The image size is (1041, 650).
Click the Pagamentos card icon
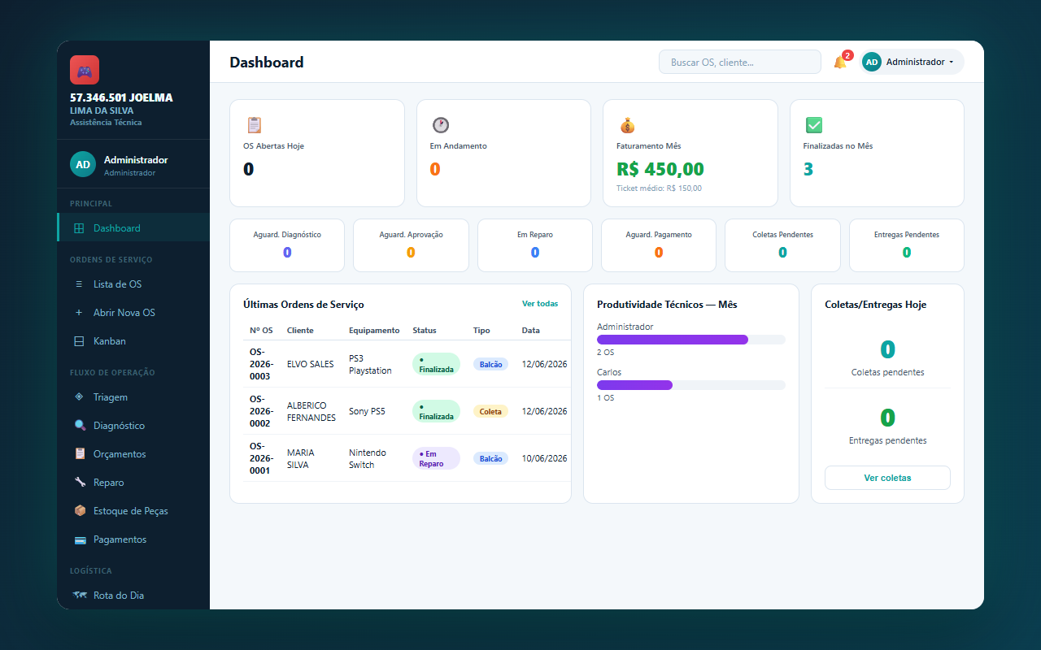pyautogui.click(x=80, y=539)
